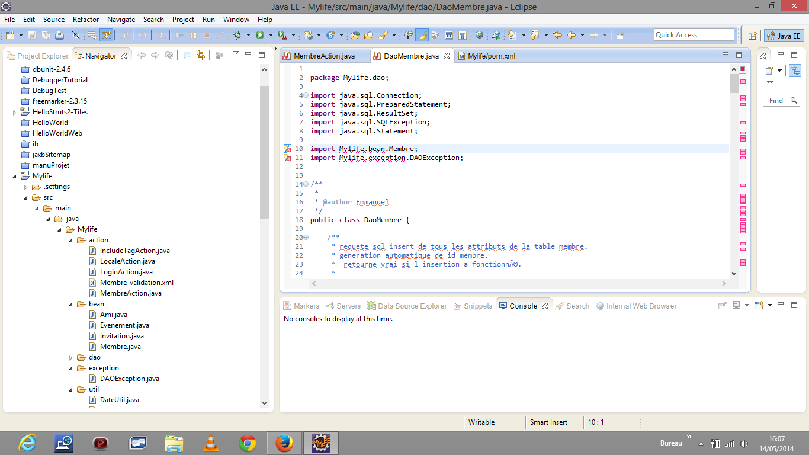Image resolution: width=809 pixels, height=455 pixels.
Task: Click the Open Perspective icon
Action: click(752, 36)
